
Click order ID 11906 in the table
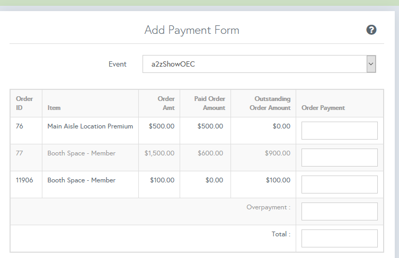pos(24,180)
